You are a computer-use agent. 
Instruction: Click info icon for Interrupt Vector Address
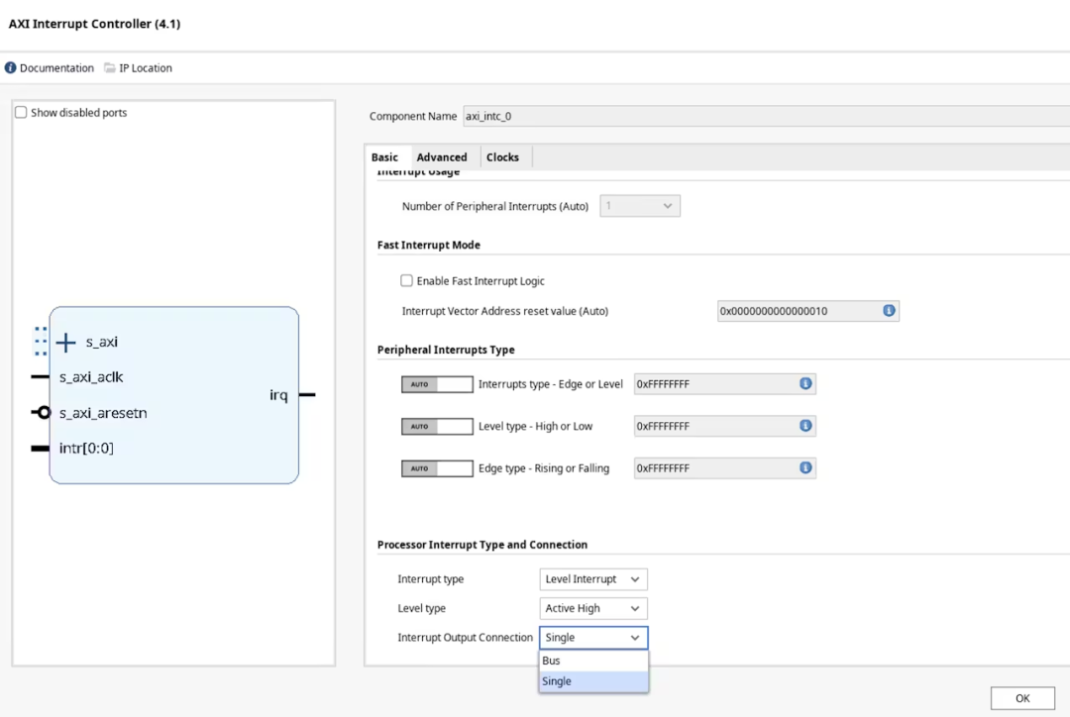point(889,311)
